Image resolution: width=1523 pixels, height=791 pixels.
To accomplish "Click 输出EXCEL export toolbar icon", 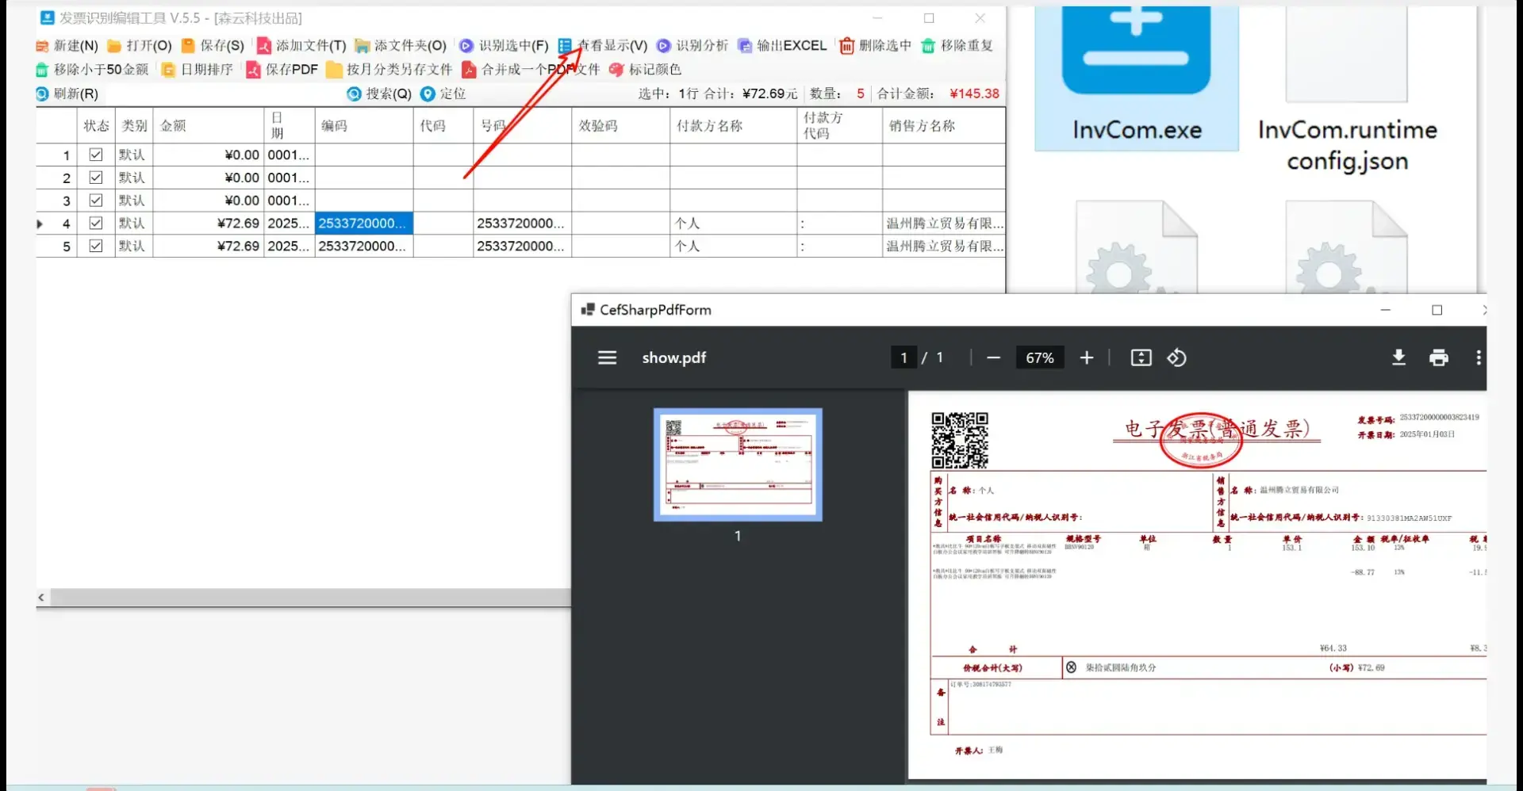I will (745, 46).
